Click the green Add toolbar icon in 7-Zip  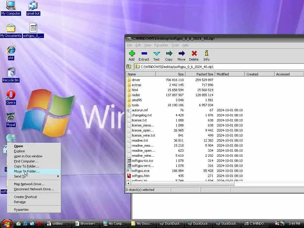[132, 53]
